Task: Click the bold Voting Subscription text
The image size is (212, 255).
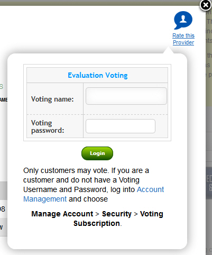Action: click(118, 218)
